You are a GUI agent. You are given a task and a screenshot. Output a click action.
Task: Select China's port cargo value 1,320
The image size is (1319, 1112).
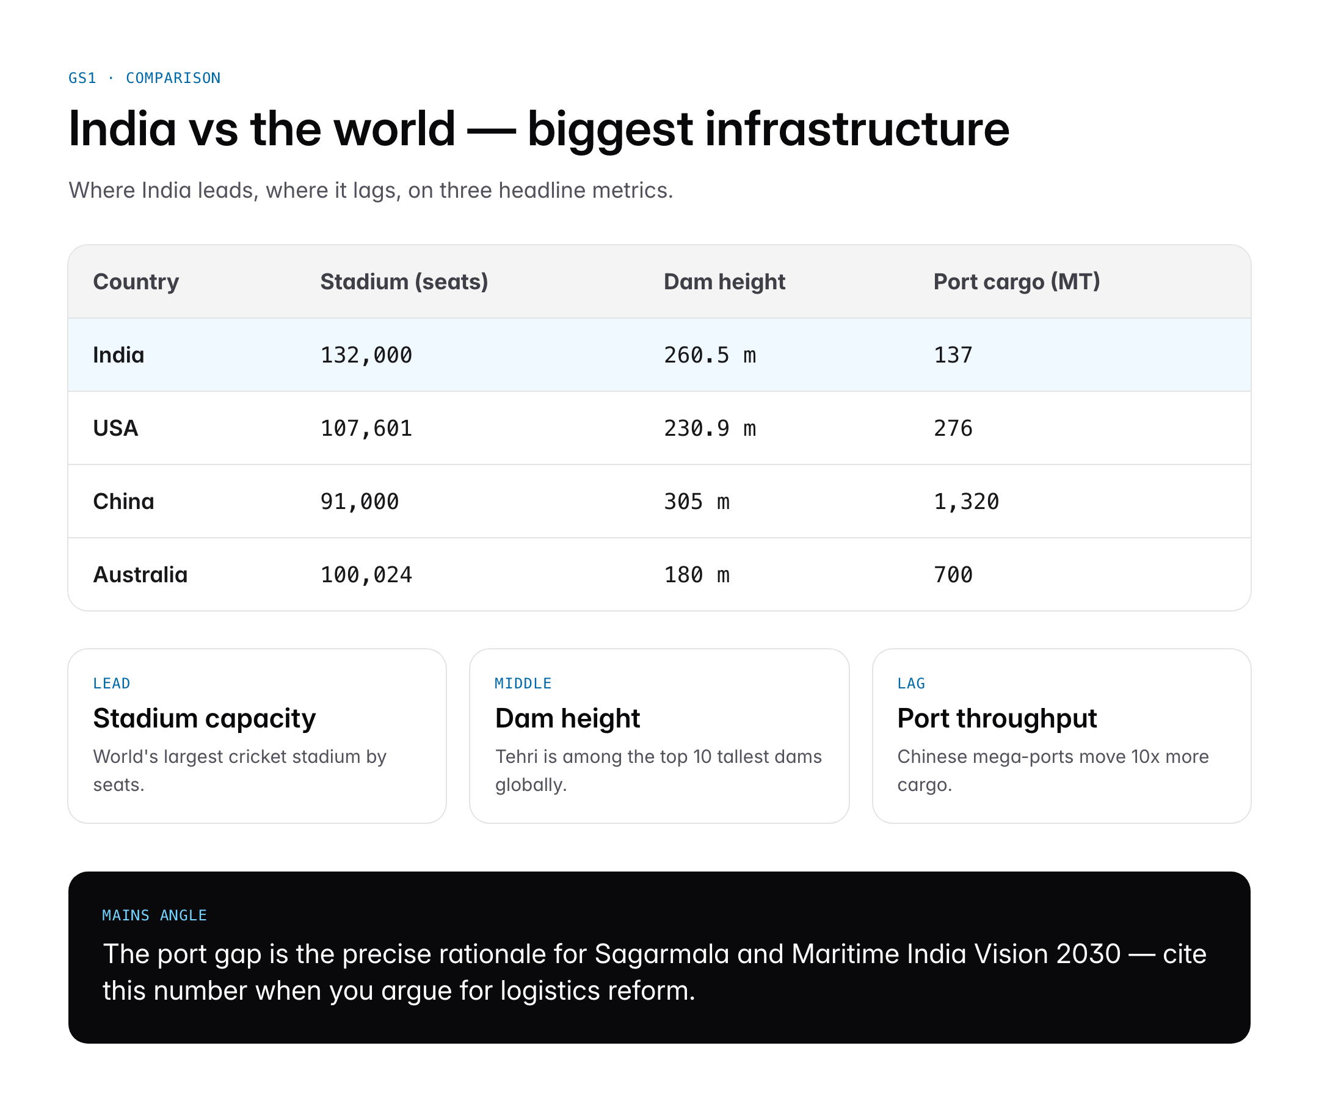tap(966, 501)
